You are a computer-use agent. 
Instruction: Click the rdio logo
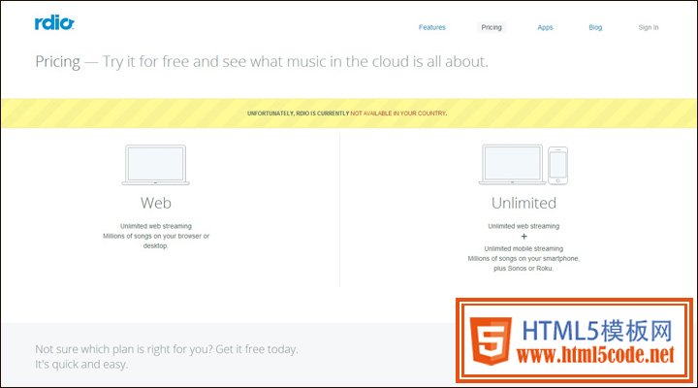coord(54,22)
